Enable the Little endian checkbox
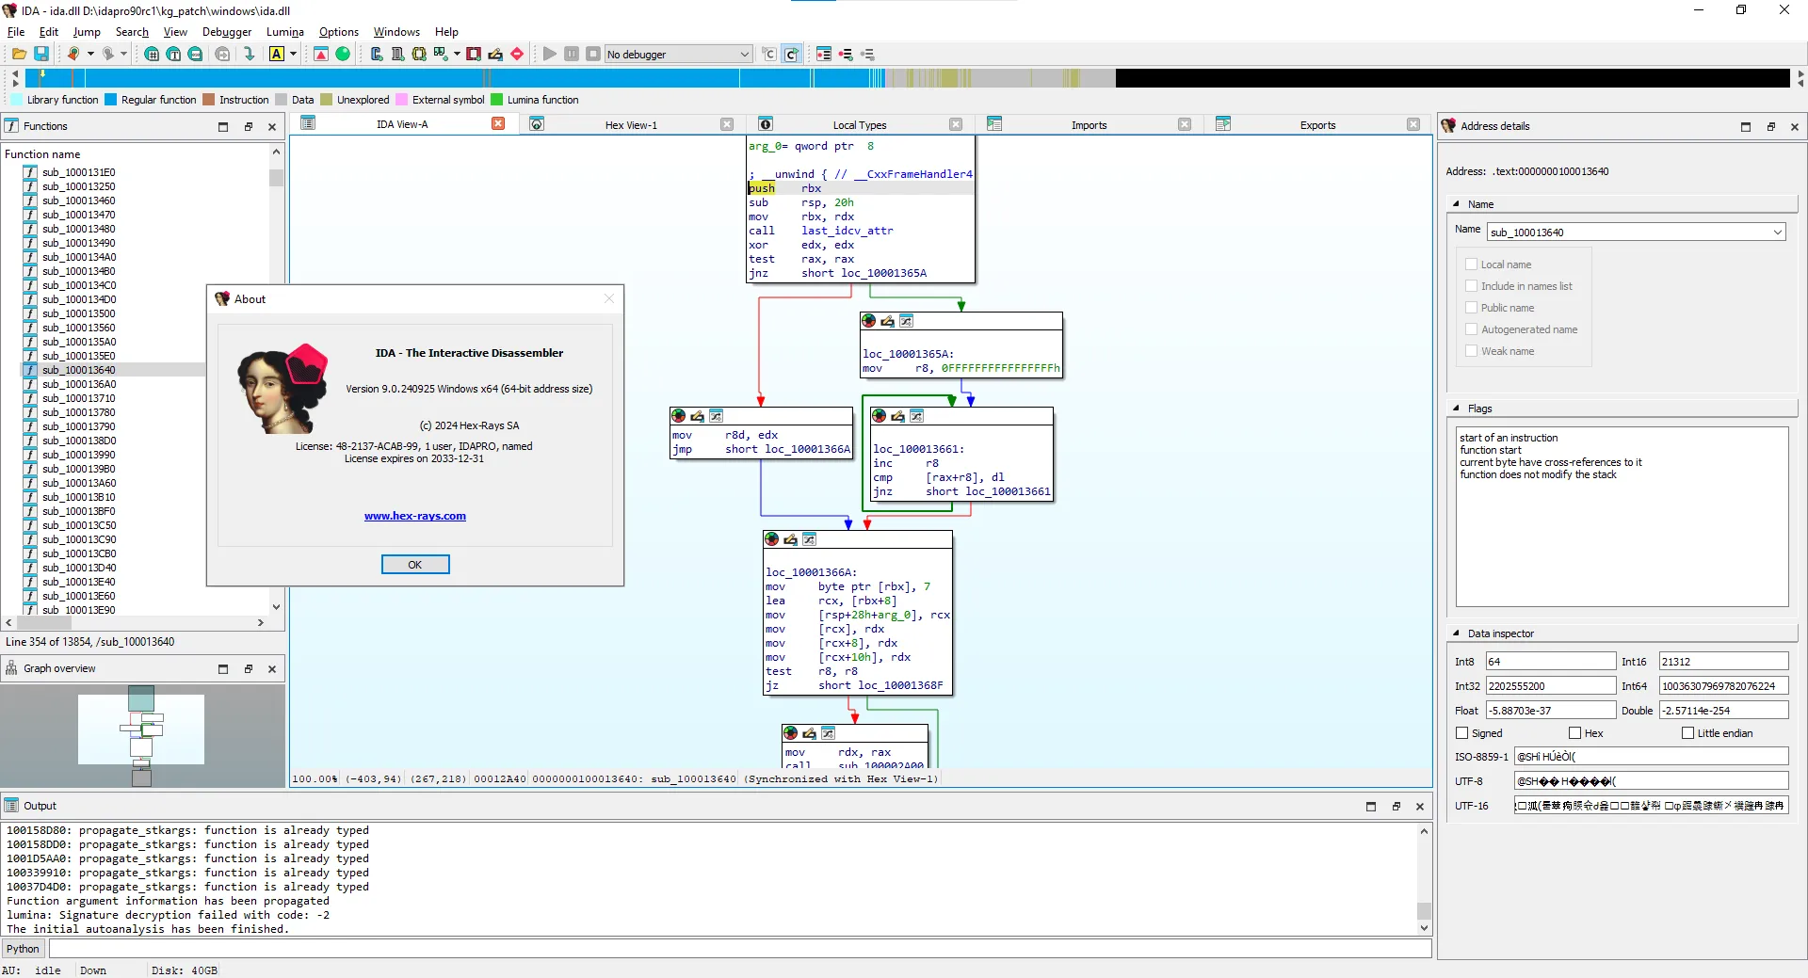Viewport: 1808px width, 978px height. [1688, 733]
